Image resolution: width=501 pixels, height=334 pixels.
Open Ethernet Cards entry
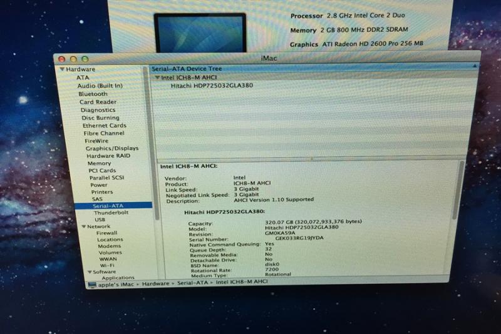point(105,126)
